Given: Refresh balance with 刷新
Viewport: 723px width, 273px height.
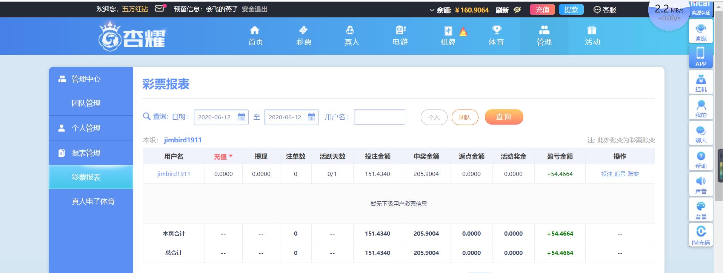Looking at the screenshot, I should (x=502, y=10).
